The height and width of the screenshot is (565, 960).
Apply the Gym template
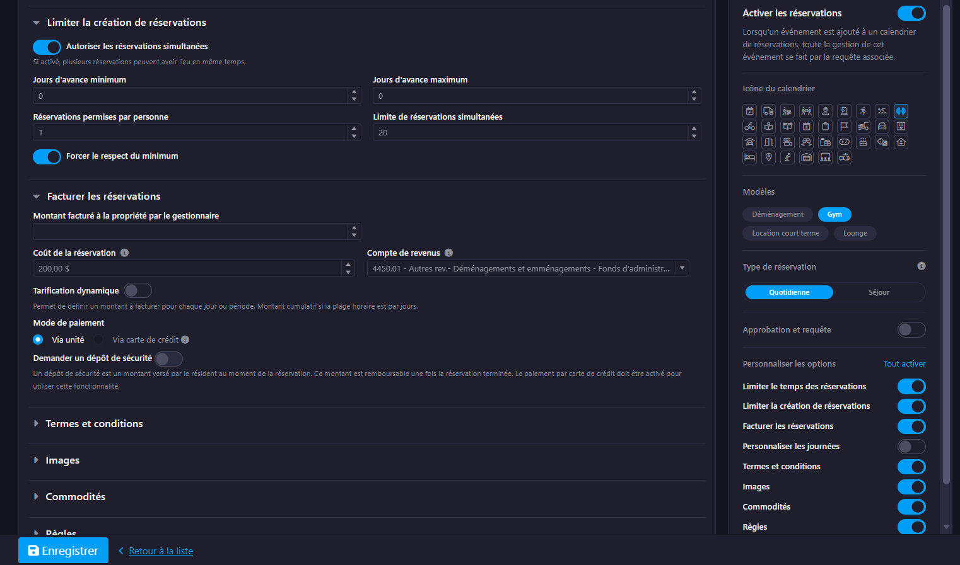click(x=834, y=214)
